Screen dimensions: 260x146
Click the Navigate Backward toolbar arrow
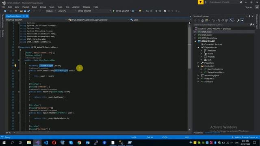pyautogui.click(x=5, y=11)
